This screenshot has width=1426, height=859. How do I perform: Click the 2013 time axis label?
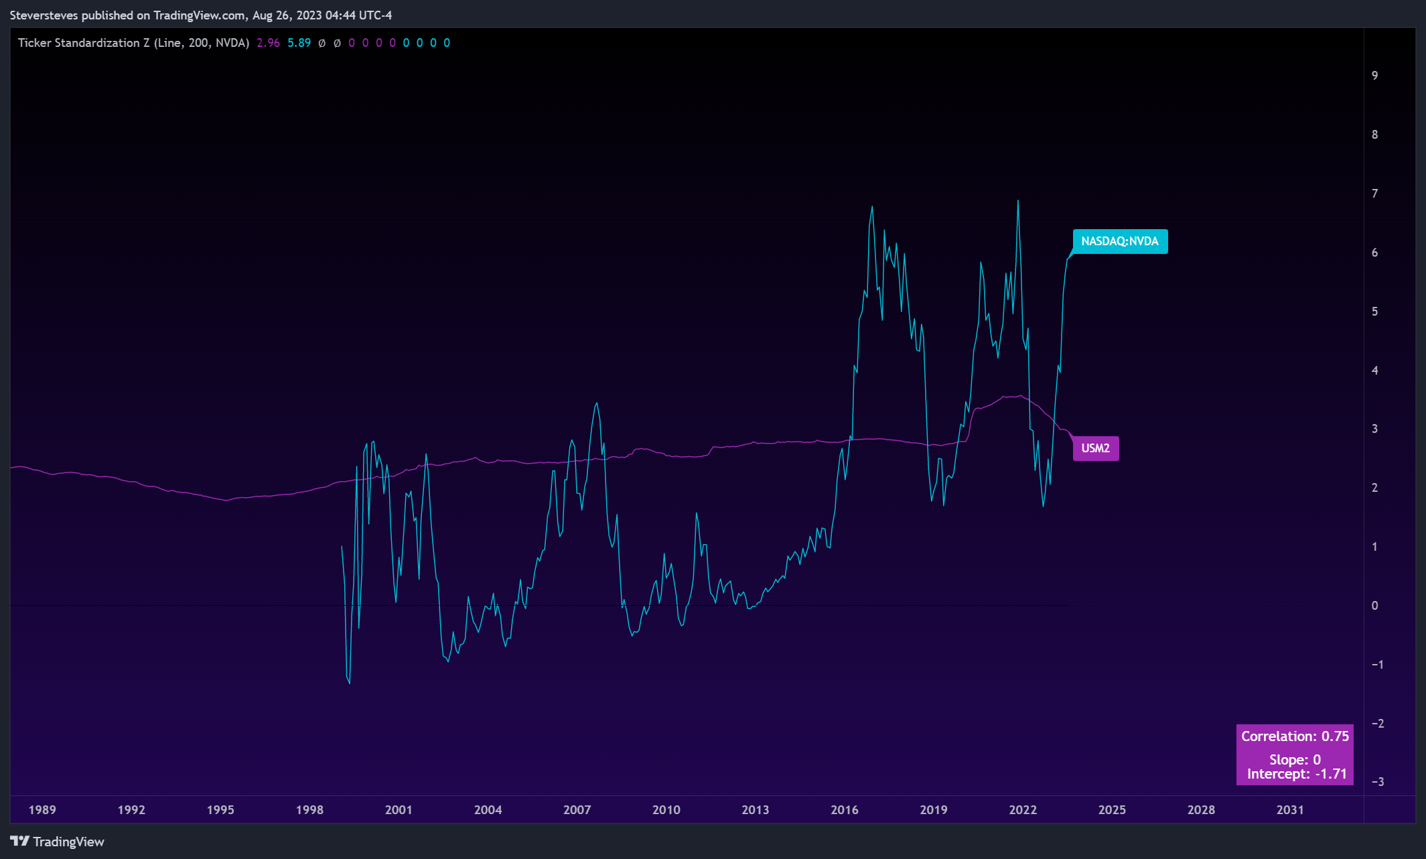(756, 809)
